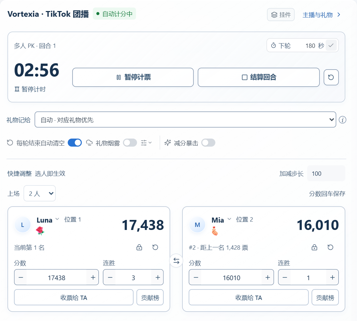
Task: Decrease Luna's score with minus
Action: (x=21, y=277)
